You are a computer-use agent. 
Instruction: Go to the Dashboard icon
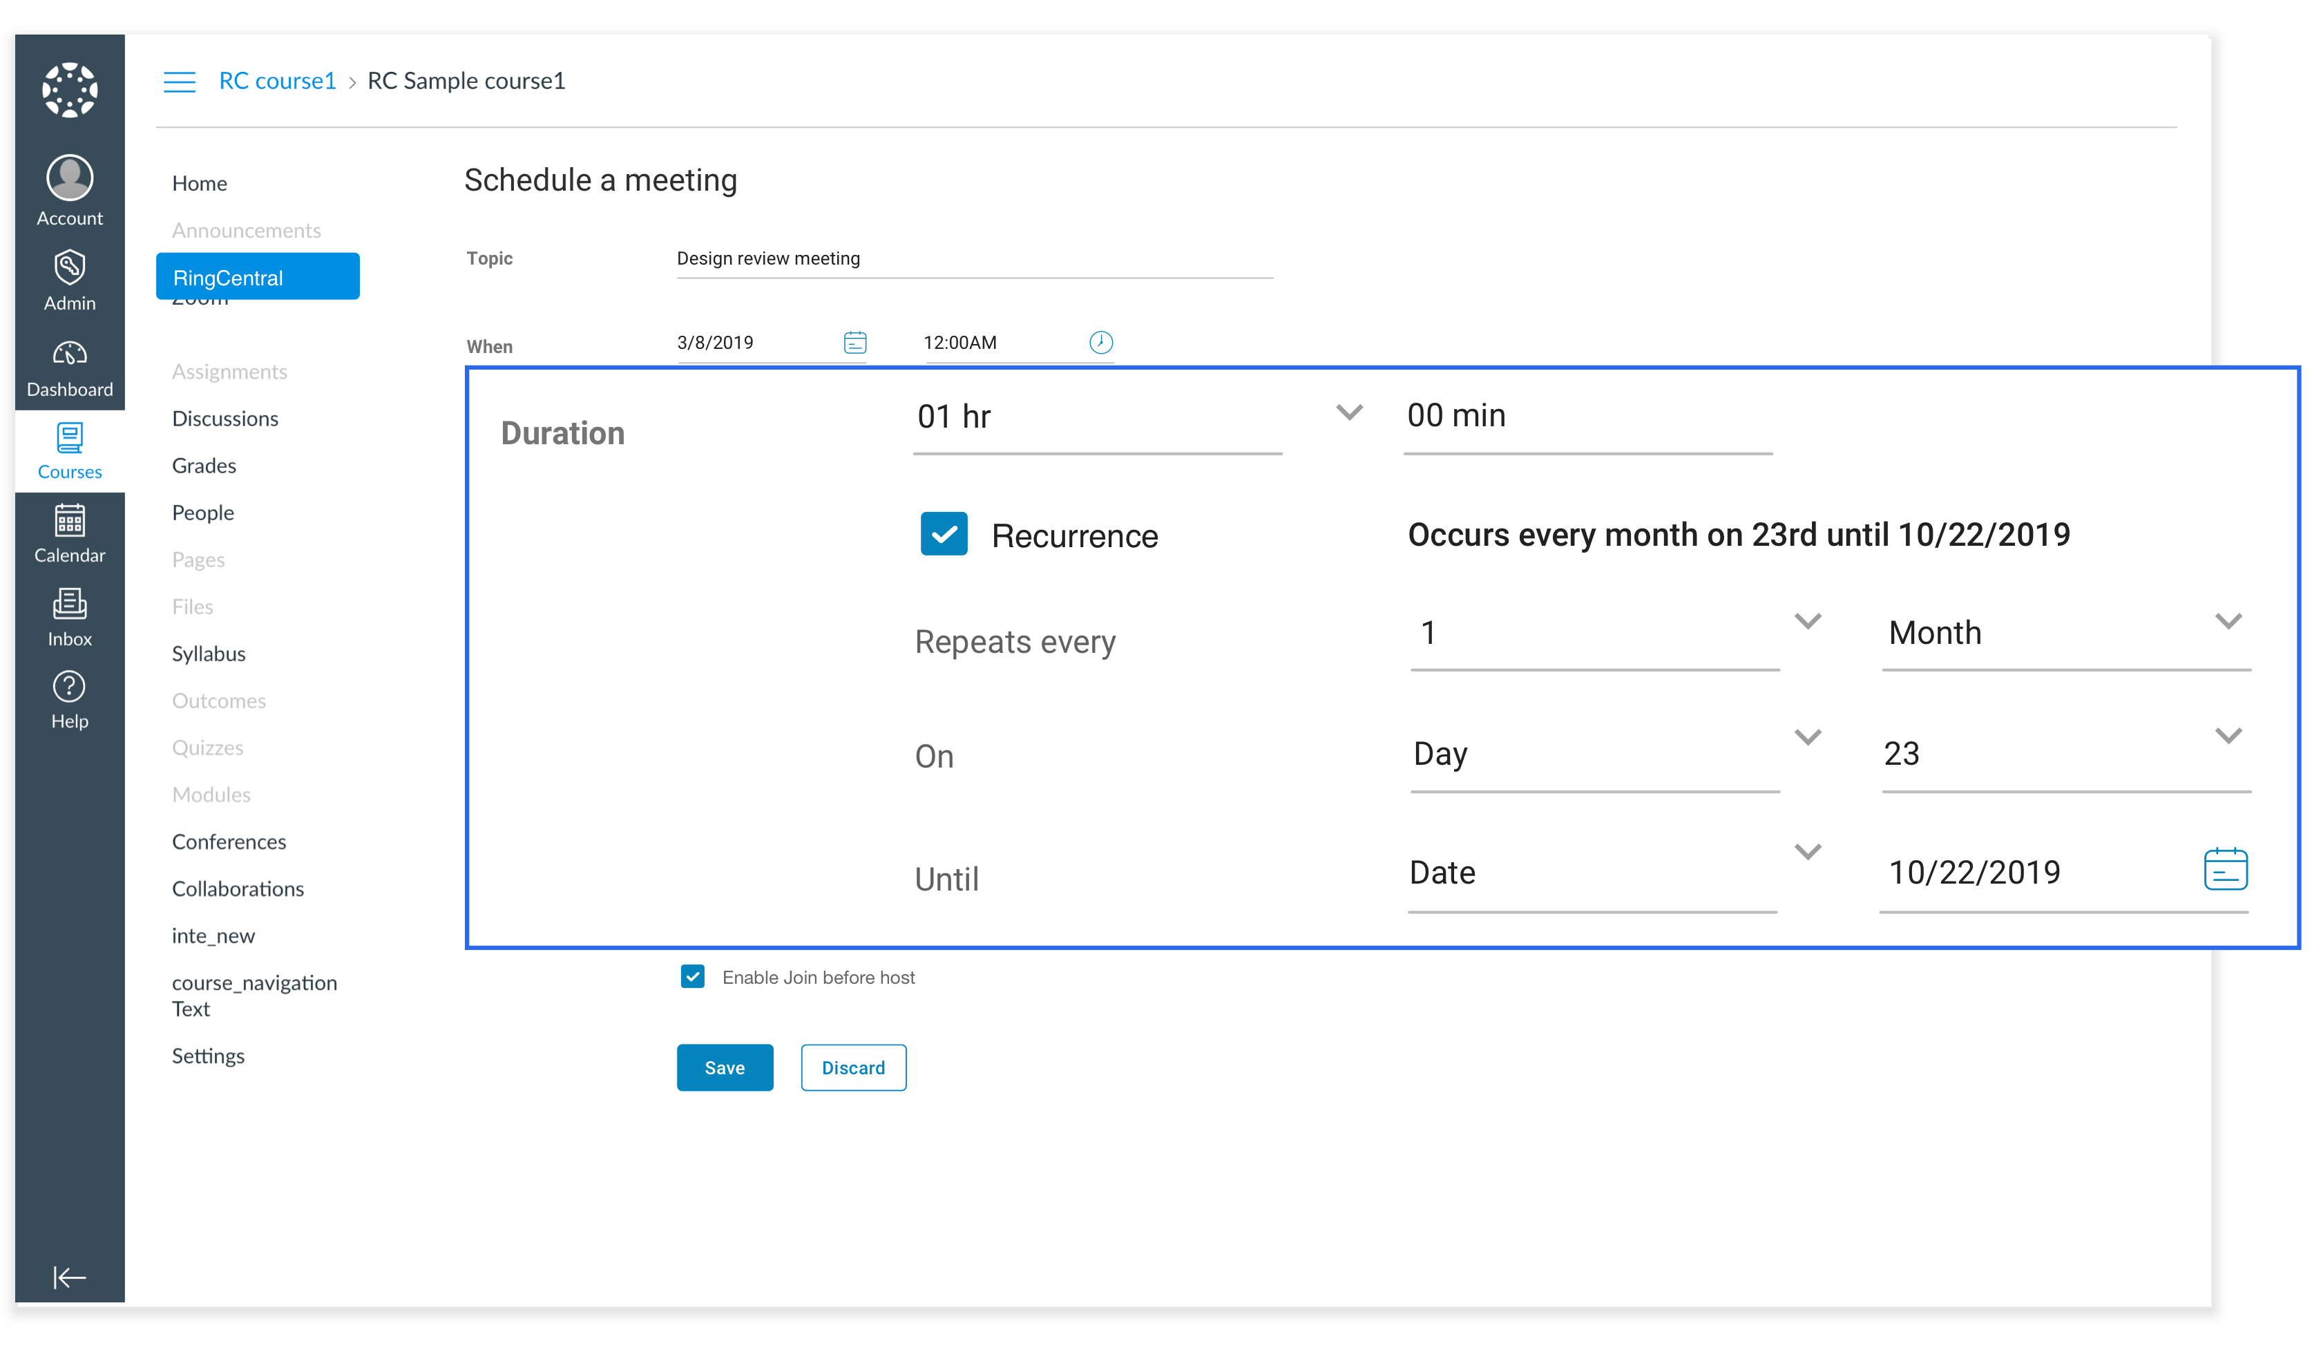70,354
